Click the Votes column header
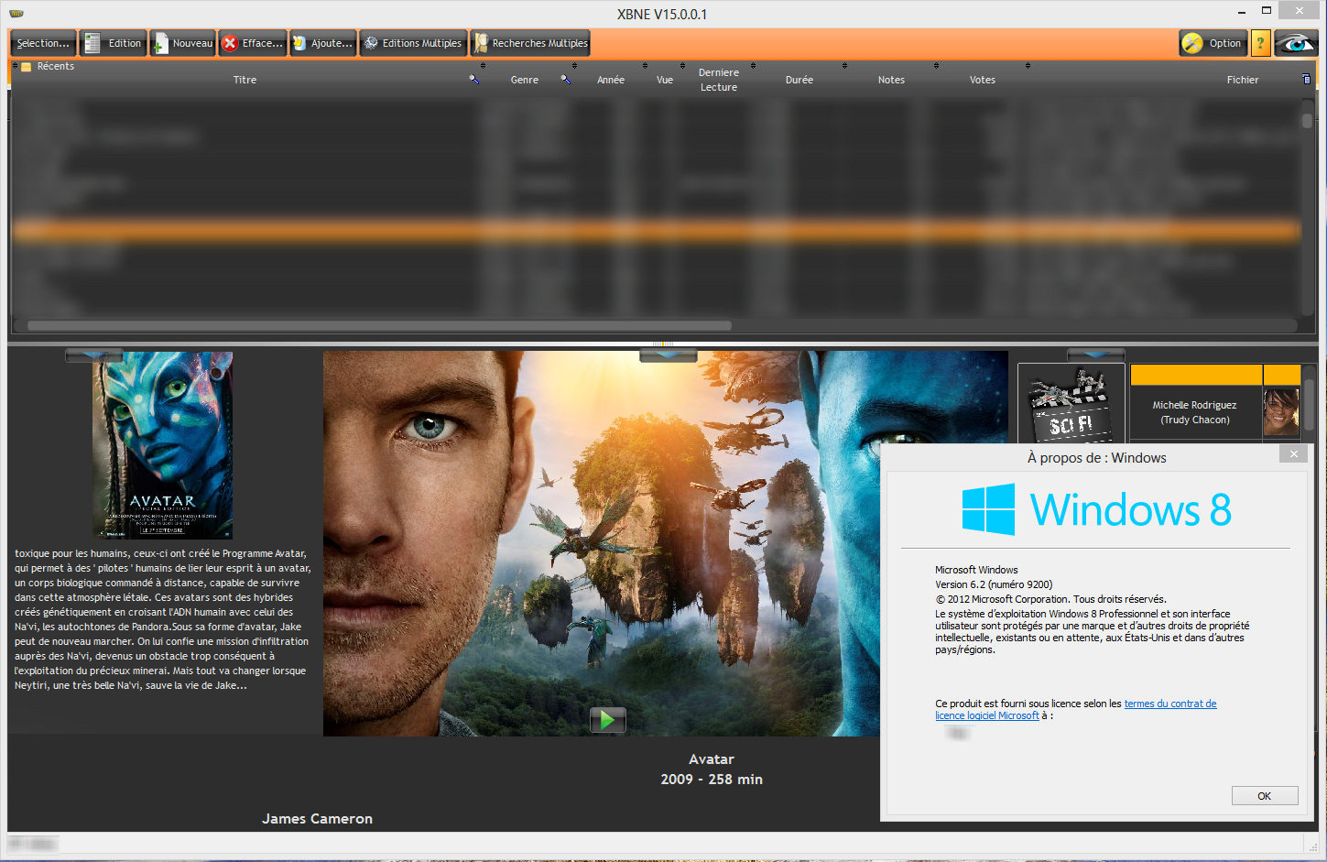The image size is (1327, 862). coord(983,80)
